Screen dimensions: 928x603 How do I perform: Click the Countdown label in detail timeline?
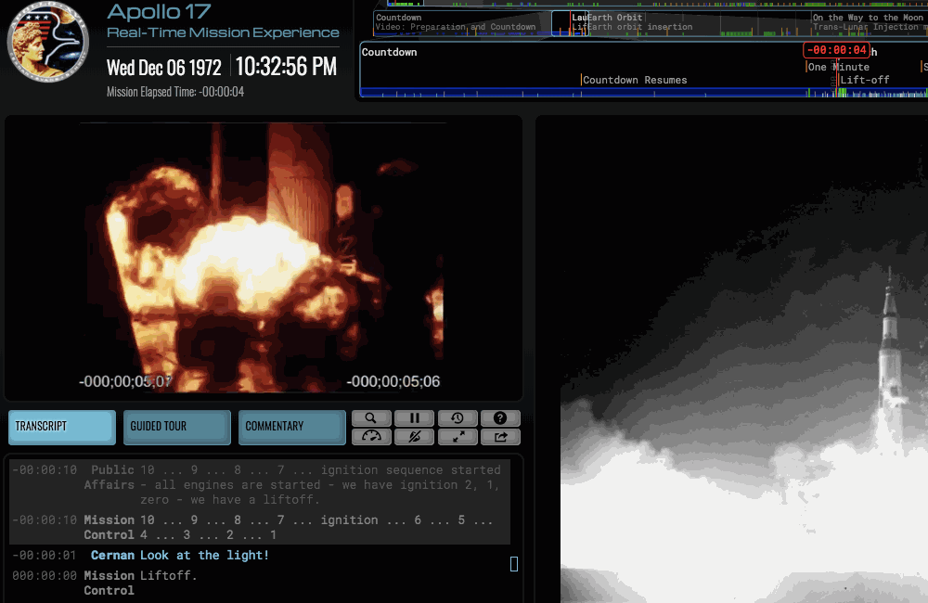point(389,52)
